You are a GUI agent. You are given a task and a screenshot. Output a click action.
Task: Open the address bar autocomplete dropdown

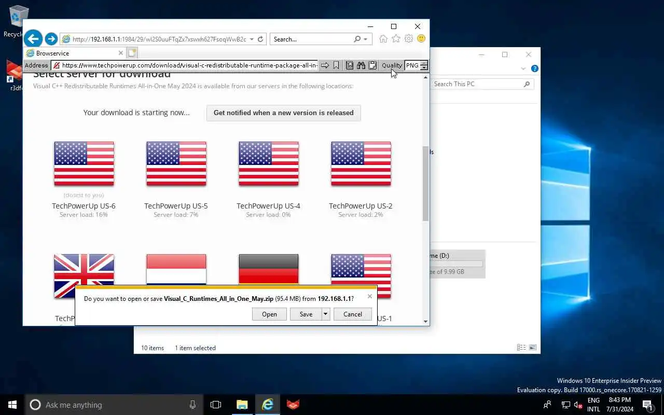[252, 39]
